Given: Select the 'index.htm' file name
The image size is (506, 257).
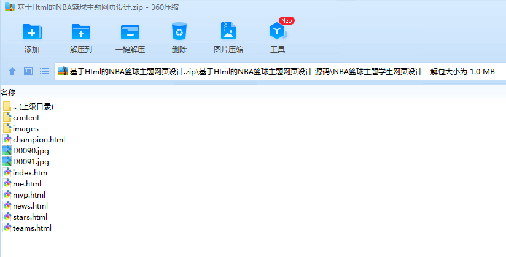Looking at the screenshot, I should 30,172.
